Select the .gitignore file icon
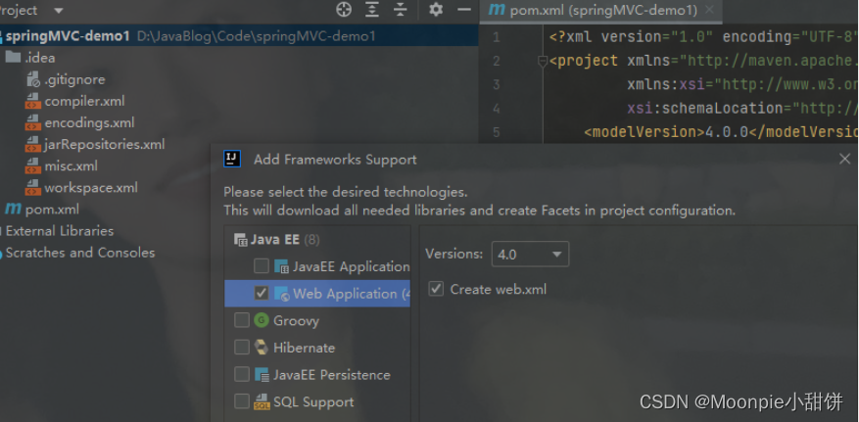The height and width of the screenshot is (422, 859). click(x=33, y=79)
